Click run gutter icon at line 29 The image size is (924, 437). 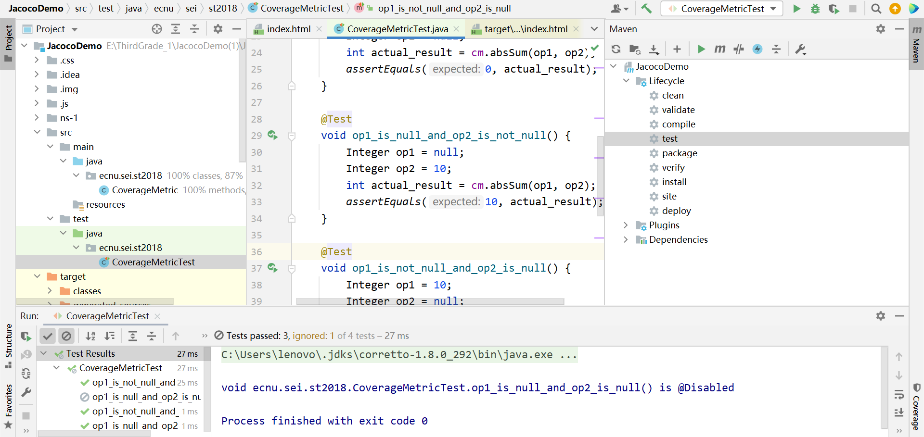pyautogui.click(x=272, y=135)
